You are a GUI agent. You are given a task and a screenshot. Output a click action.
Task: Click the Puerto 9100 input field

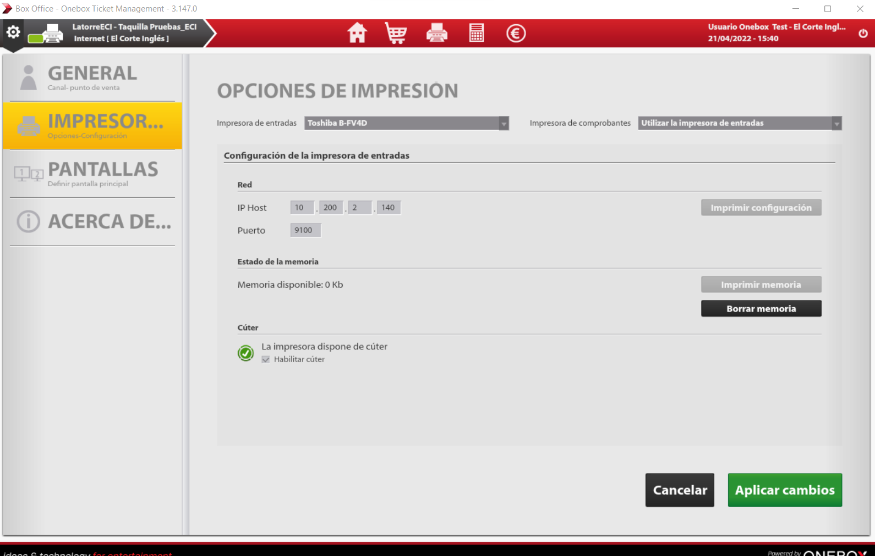coord(305,230)
